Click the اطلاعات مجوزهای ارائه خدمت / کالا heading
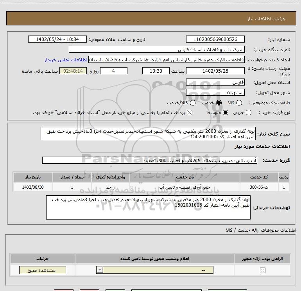Viewport: 301px width, 291px height. (x=261, y=230)
